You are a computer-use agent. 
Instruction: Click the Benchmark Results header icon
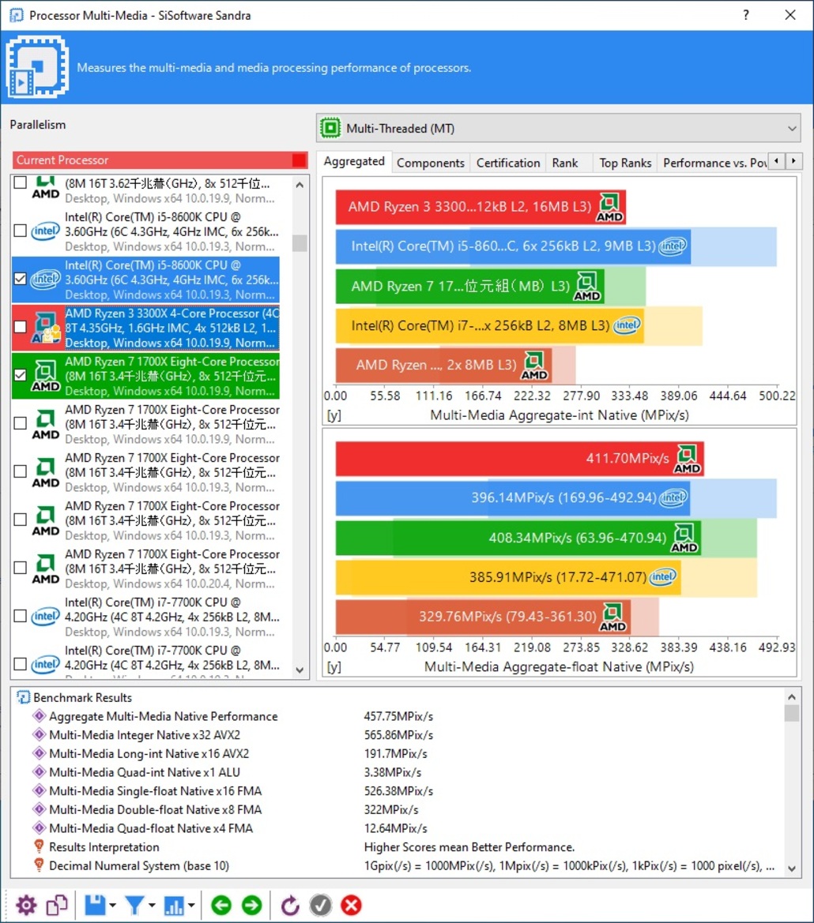(x=23, y=697)
